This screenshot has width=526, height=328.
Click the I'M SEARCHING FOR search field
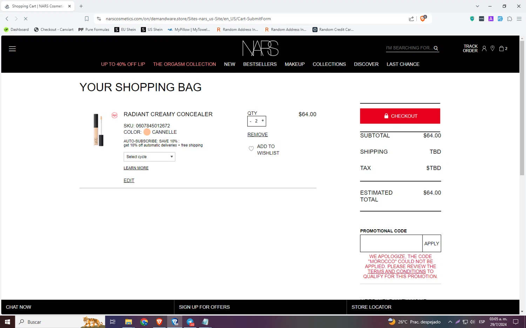[x=409, y=48]
